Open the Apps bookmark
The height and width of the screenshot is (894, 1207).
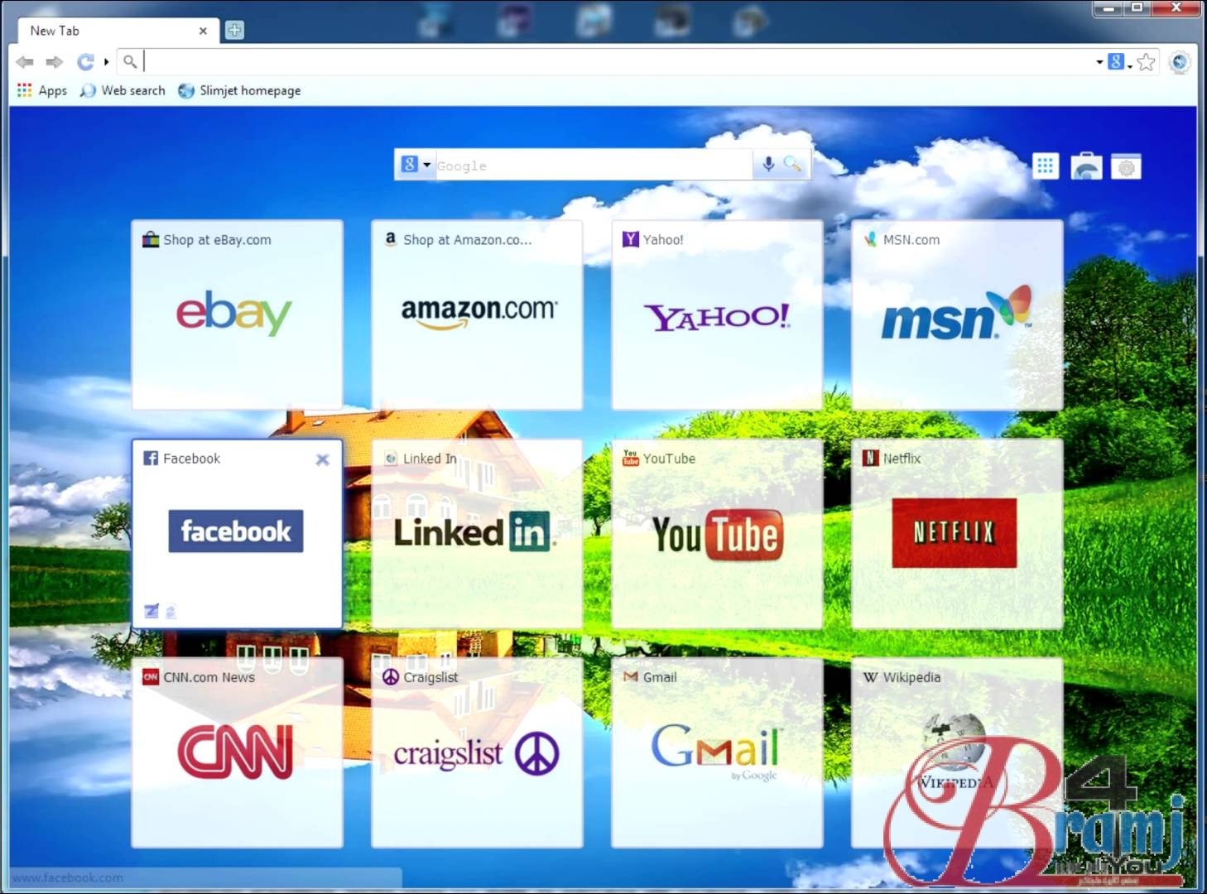coord(42,90)
